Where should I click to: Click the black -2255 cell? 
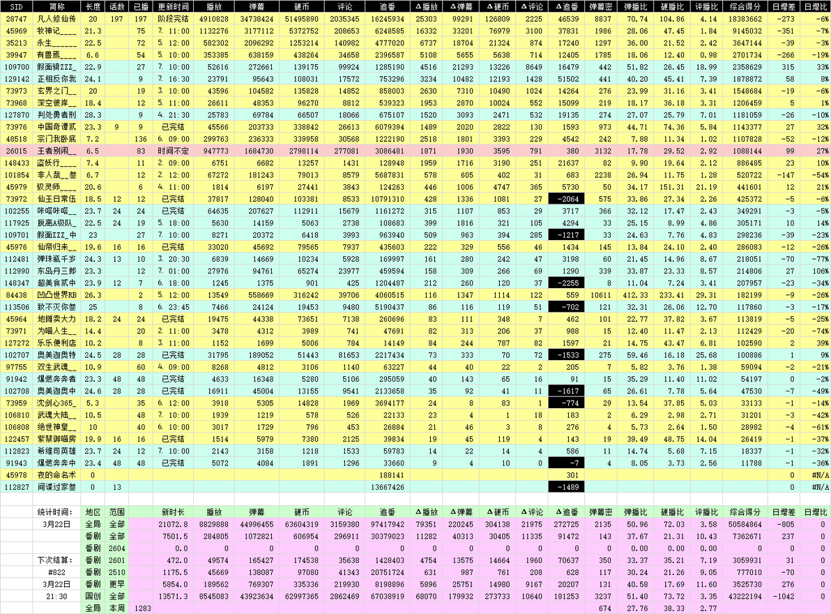tap(567, 283)
